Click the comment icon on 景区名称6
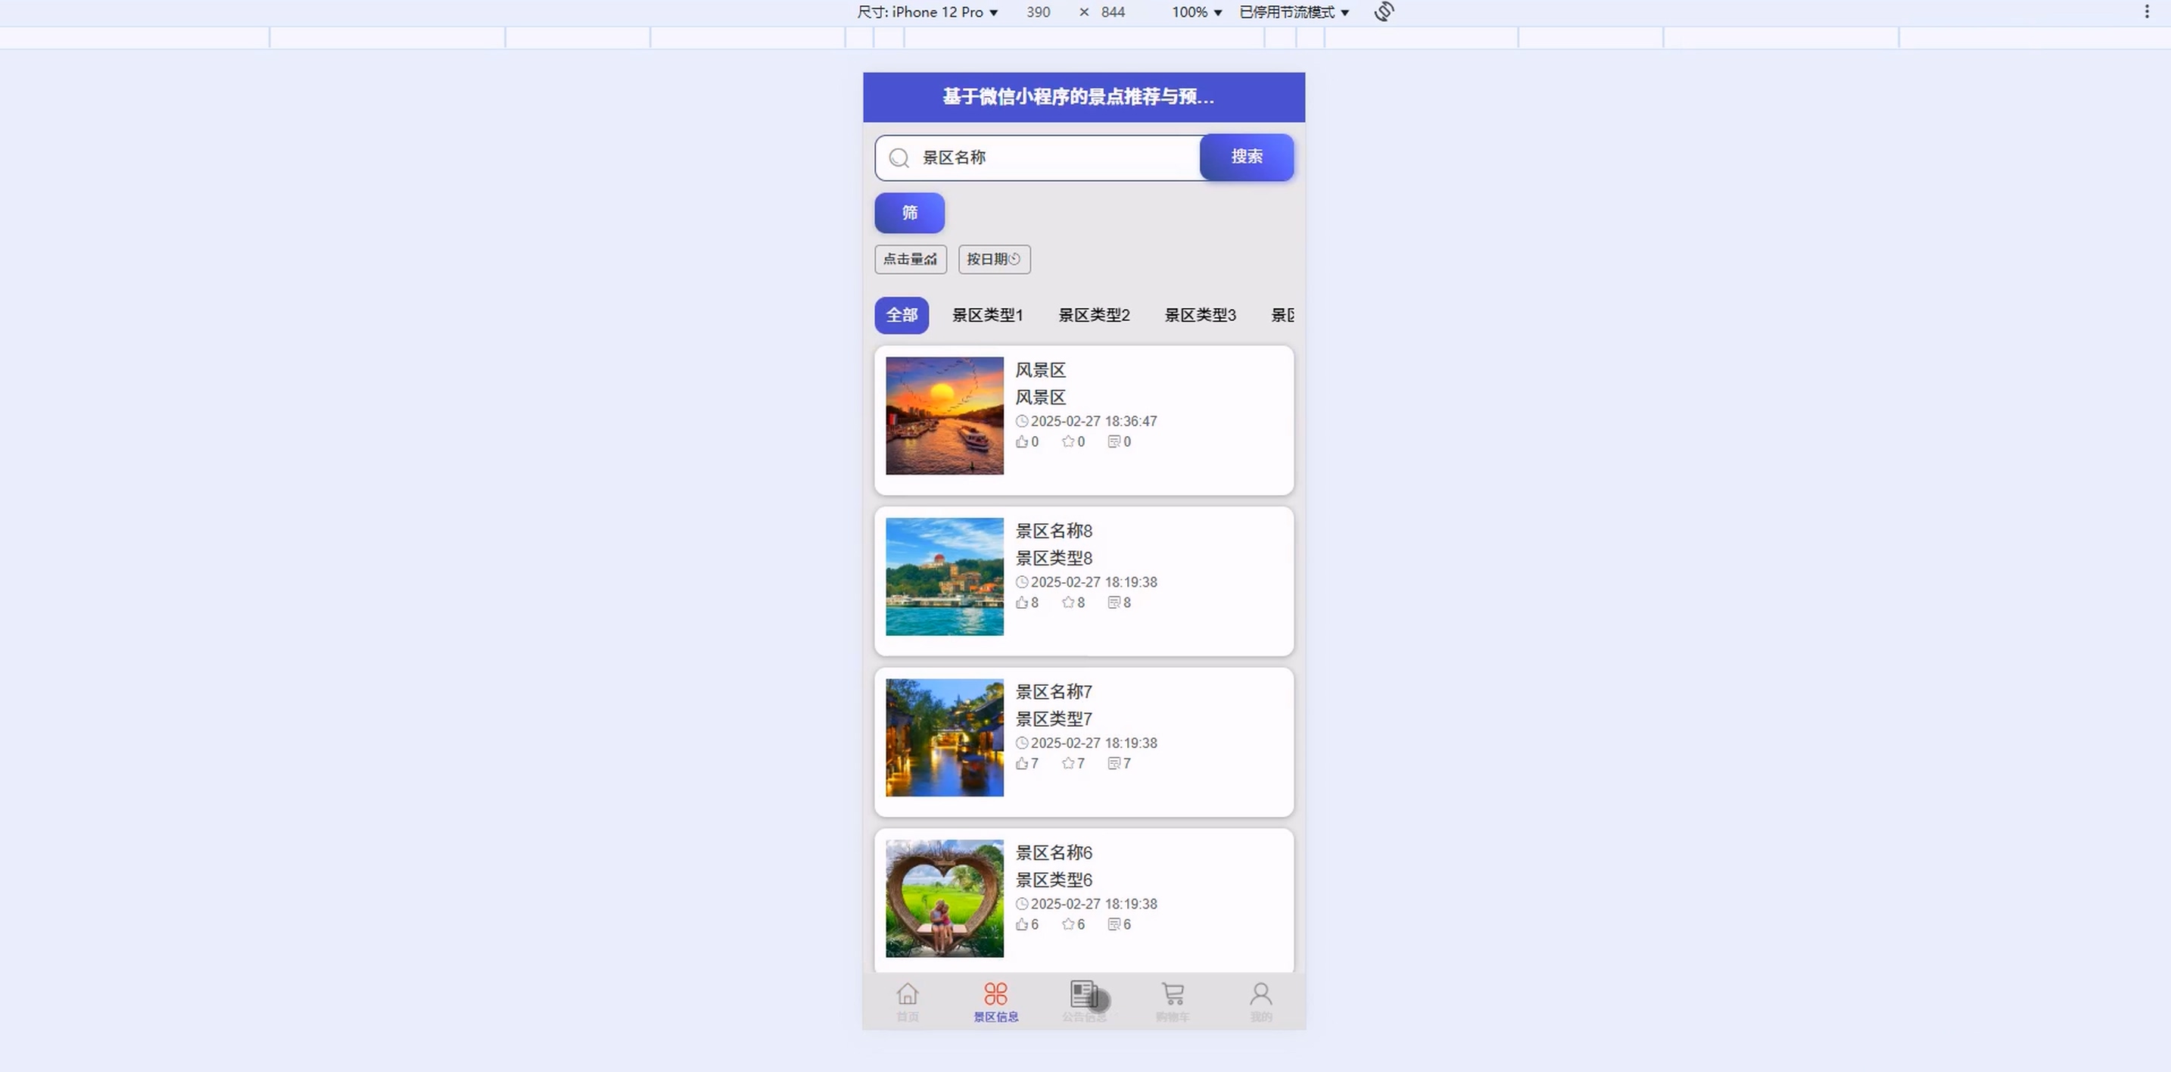 pyautogui.click(x=1114, y=924)
